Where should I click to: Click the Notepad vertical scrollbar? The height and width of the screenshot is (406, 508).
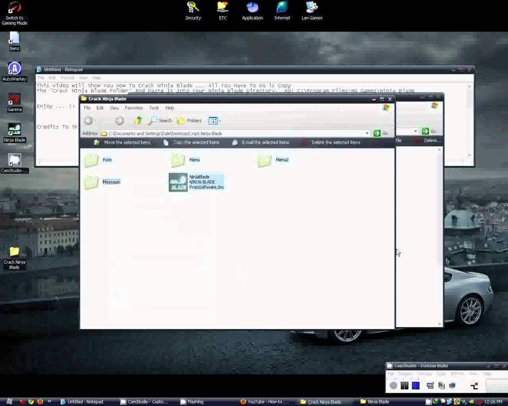[469, 121]
